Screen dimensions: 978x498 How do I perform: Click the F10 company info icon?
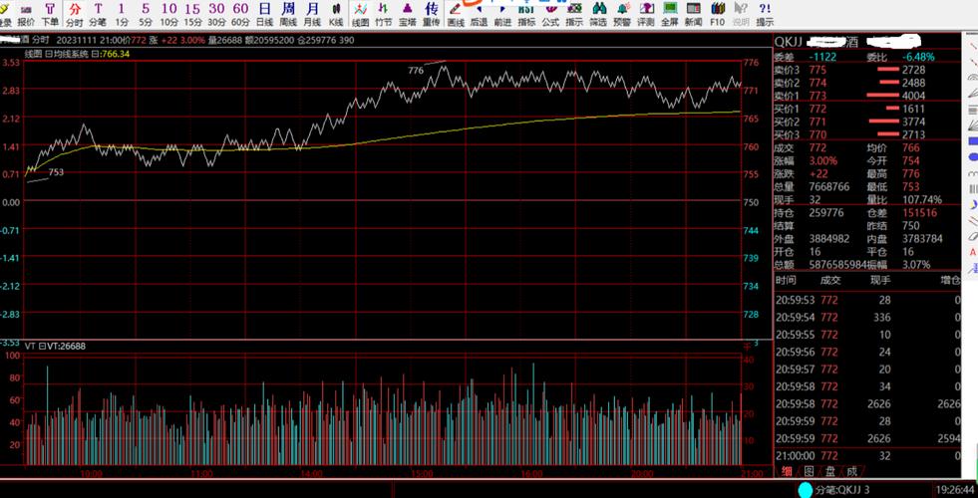[717, 13]
